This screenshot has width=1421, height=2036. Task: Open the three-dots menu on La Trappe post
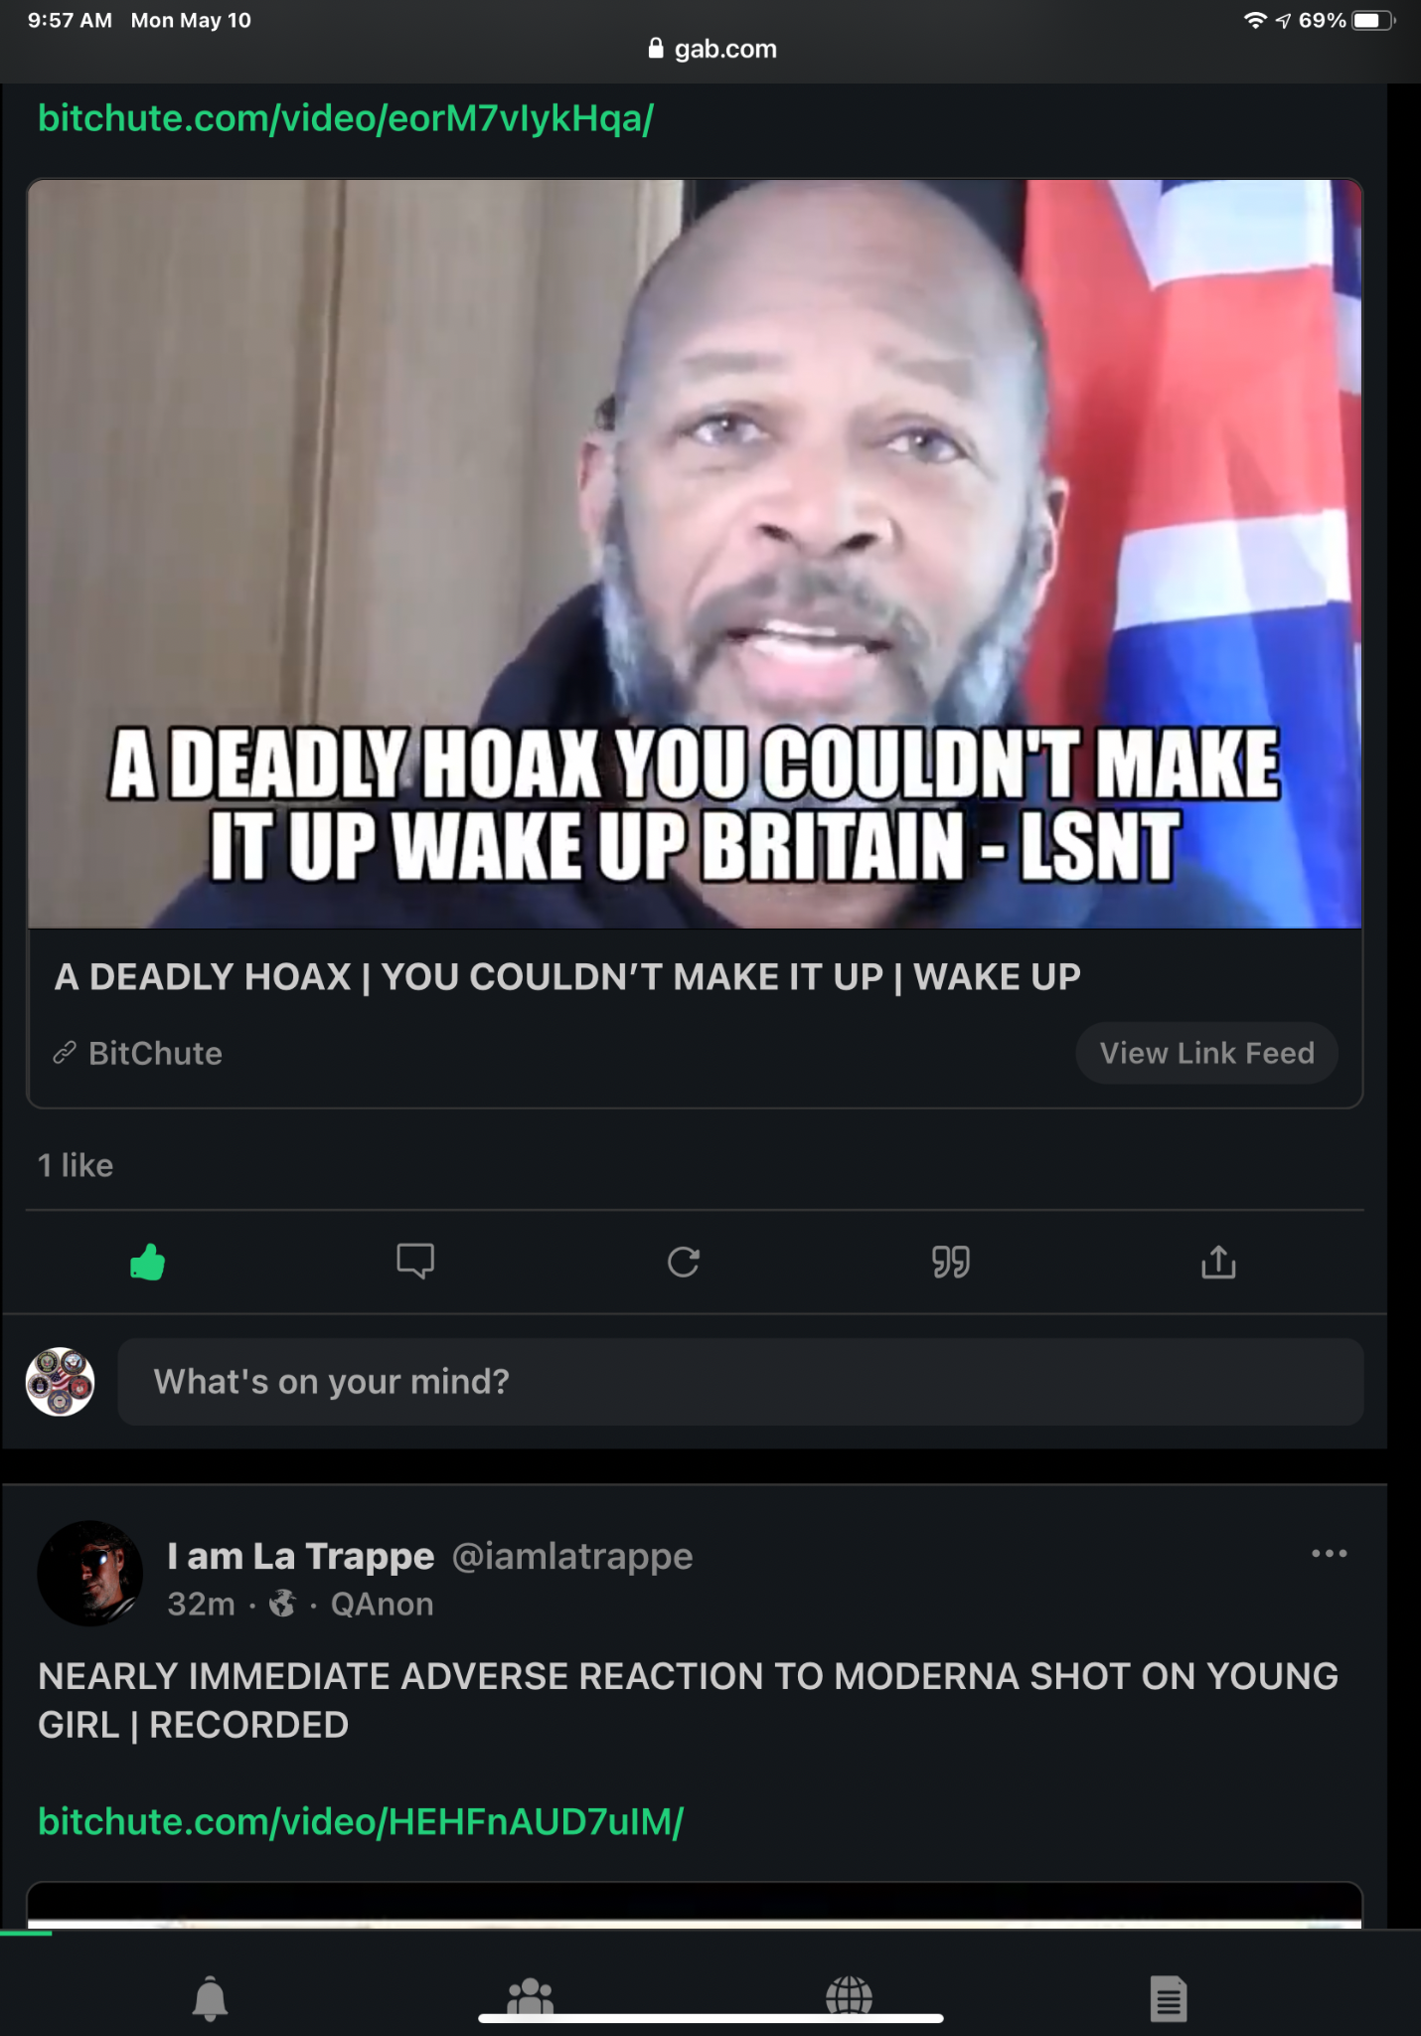tap(1329, 1554)
